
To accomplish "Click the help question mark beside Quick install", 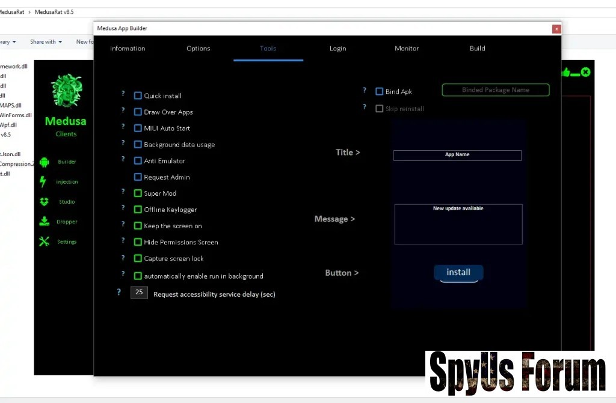I will point(123,94).
